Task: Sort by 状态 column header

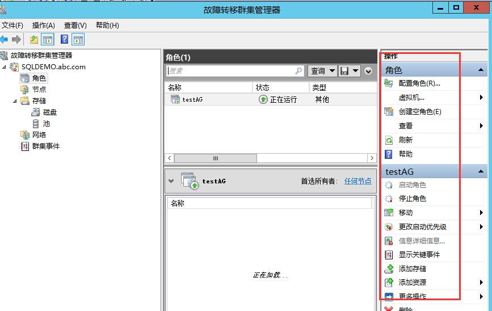Action: pos(281,87)
